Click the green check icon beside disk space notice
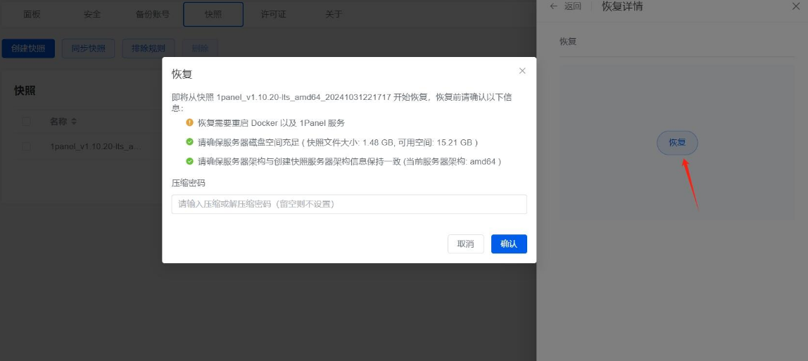 pos(189,142)
